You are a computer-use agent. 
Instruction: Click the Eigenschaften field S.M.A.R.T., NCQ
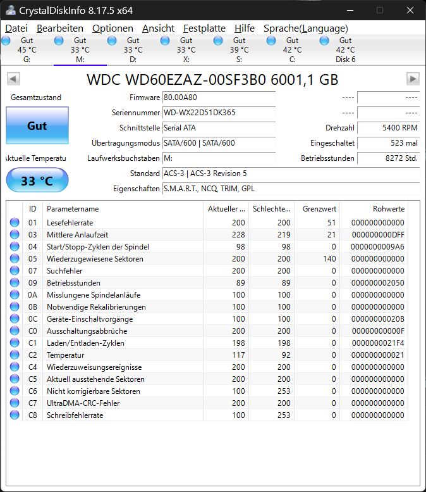[x=291, y=189]
